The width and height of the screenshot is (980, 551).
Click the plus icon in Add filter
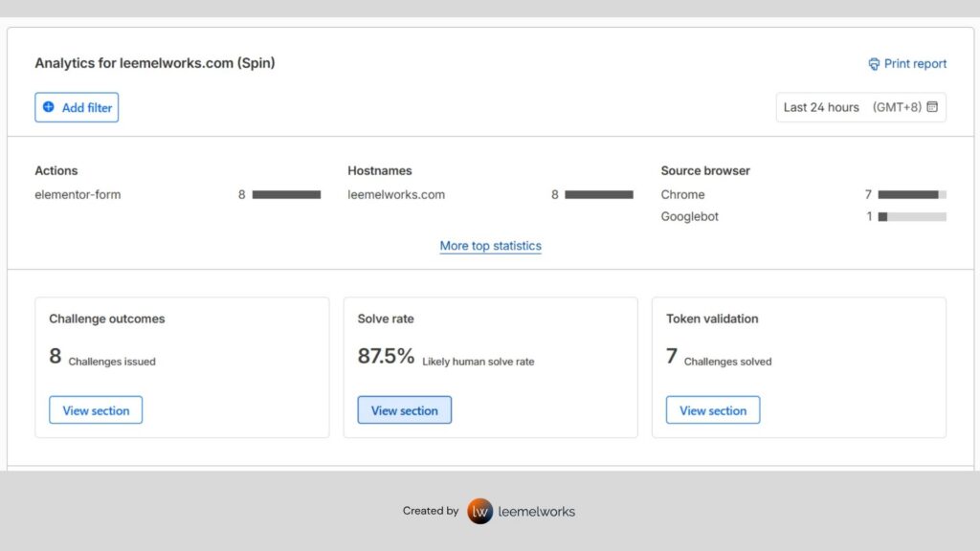tap(48, 107)
